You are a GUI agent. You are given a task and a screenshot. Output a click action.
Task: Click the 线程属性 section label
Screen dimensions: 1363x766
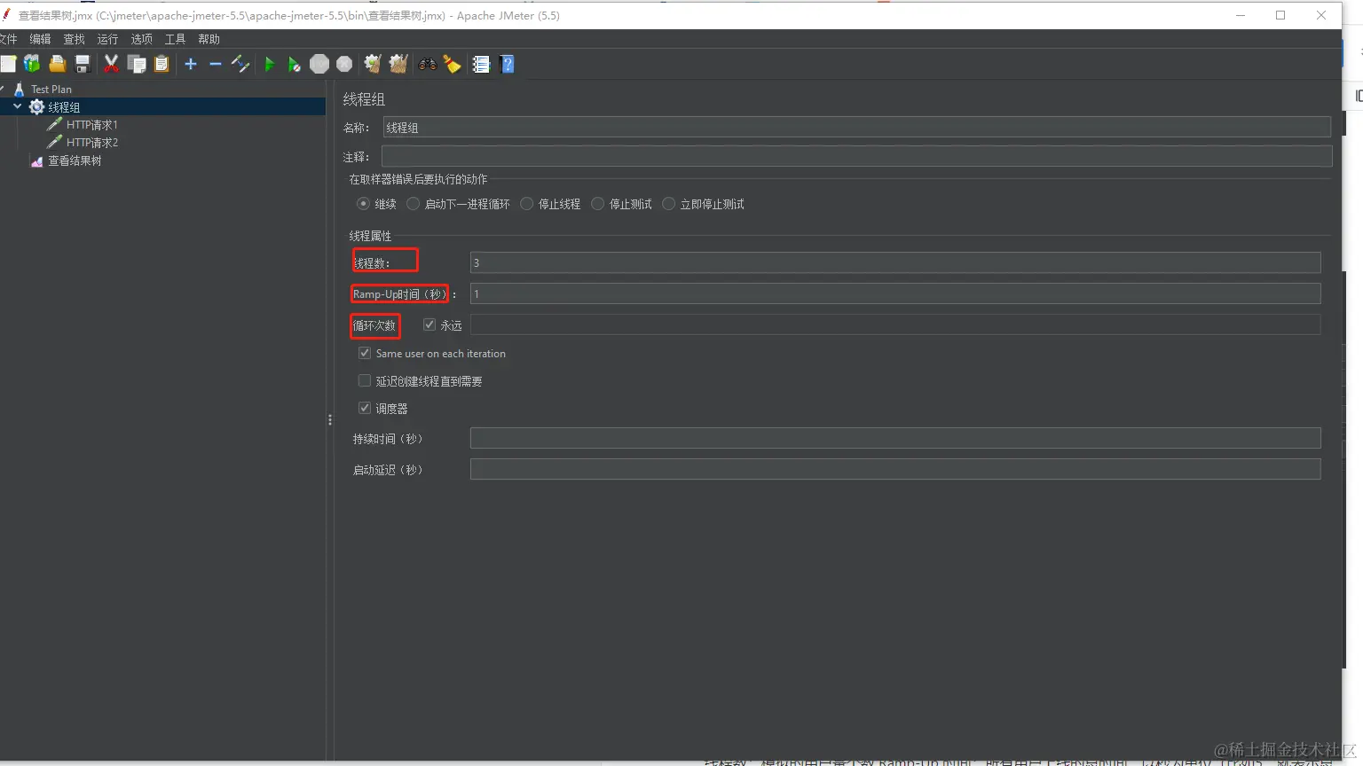click(x=370, y=236)
